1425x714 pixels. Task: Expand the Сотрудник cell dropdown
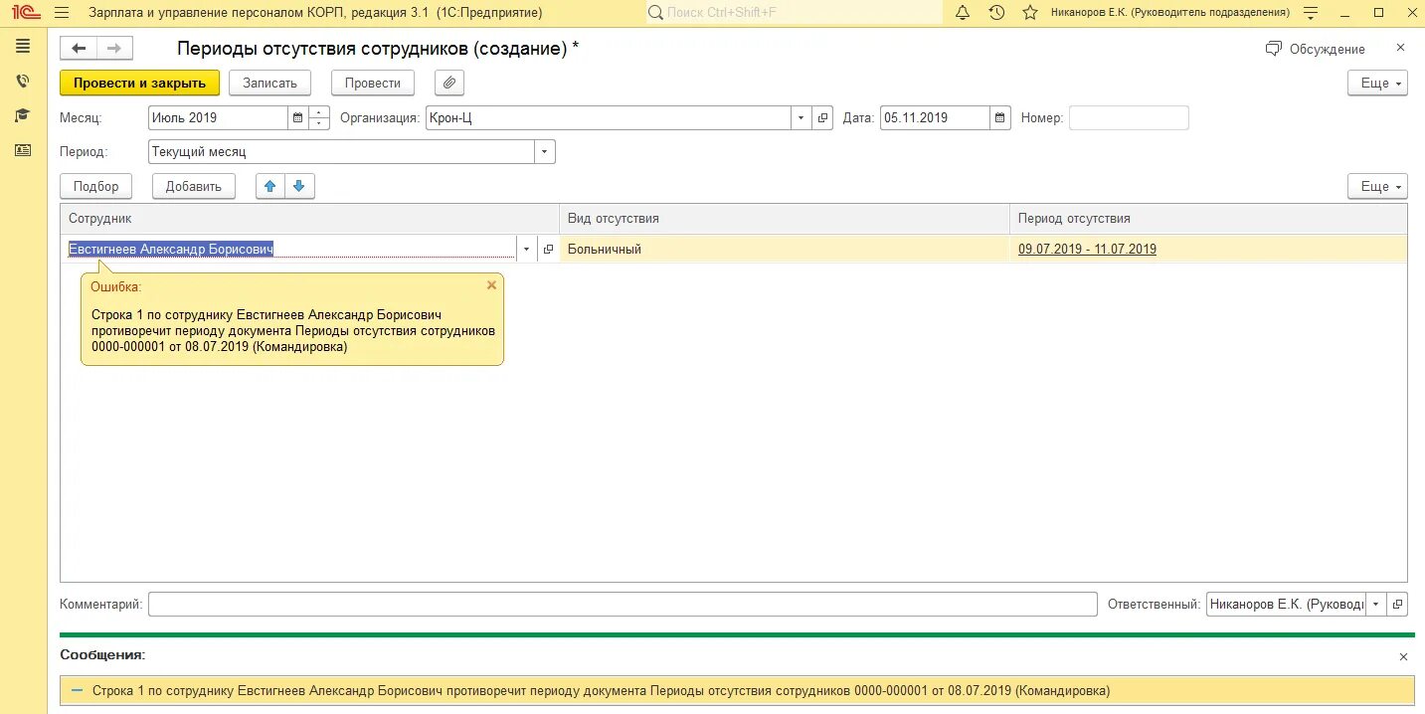click(526, 250)
